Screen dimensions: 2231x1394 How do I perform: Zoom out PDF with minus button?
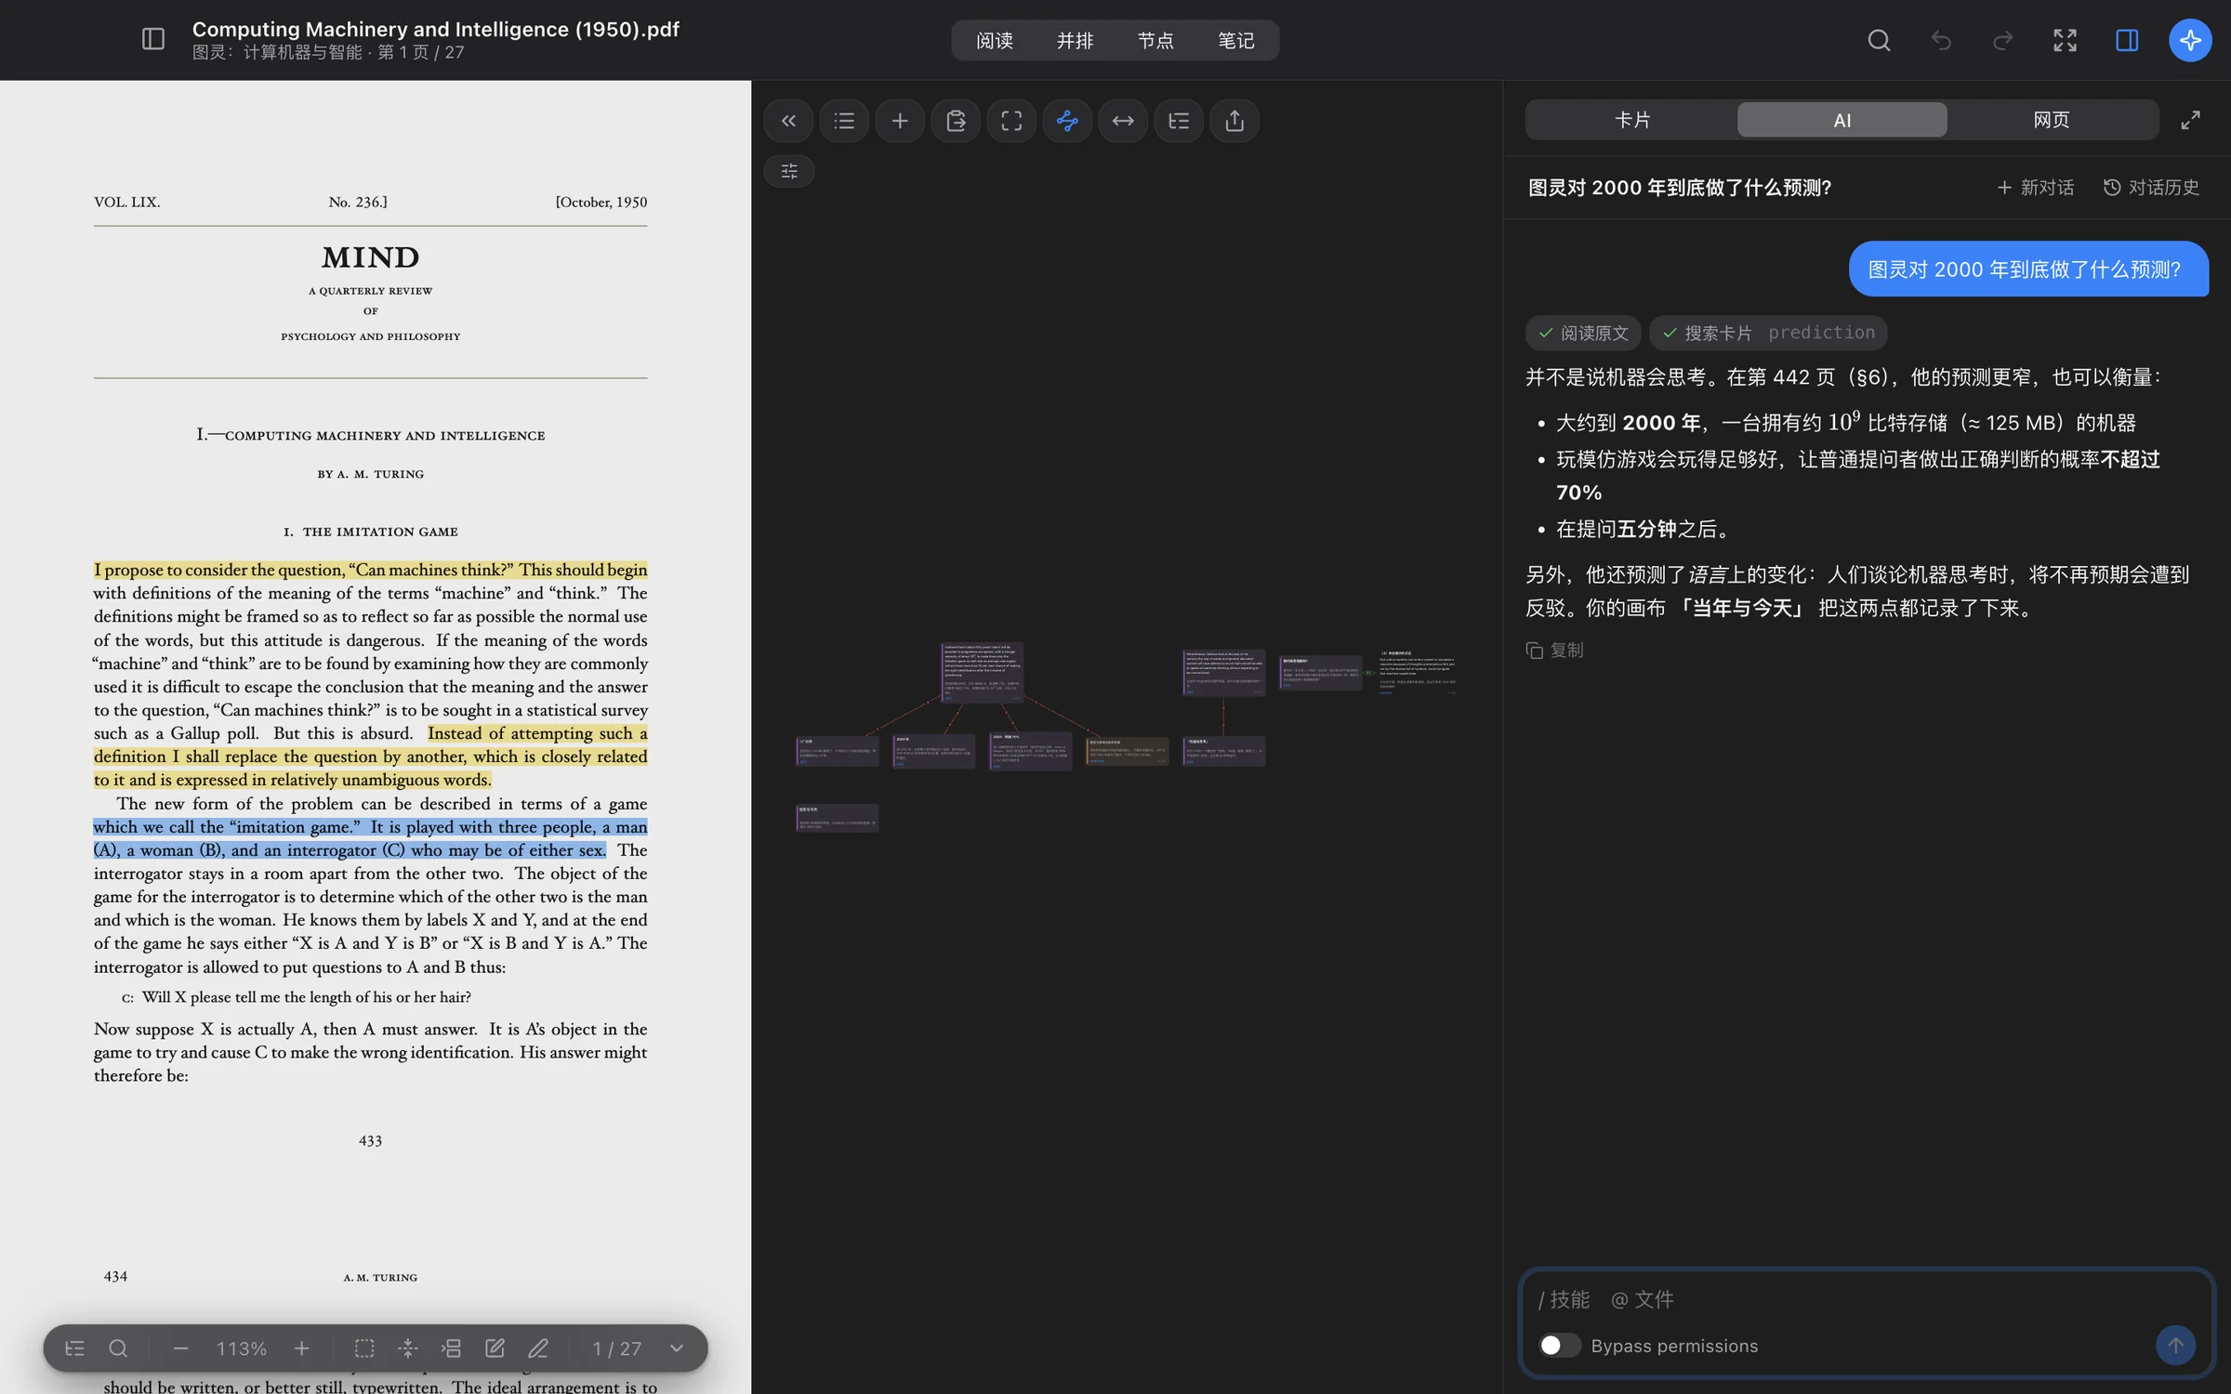(x=180, y=1348)
